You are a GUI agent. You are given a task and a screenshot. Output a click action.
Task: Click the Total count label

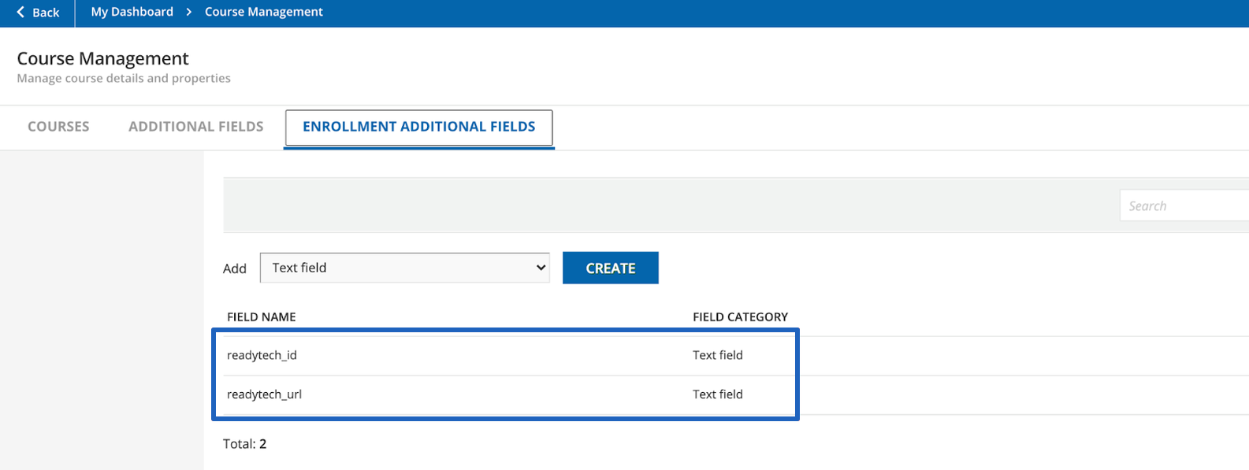[243, 443]
